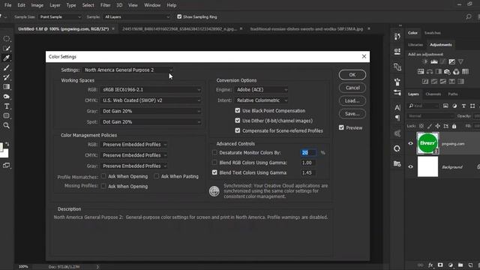
Task: Enable Desaturate Monitor Colors By
Action: click(x=214, y=152)
